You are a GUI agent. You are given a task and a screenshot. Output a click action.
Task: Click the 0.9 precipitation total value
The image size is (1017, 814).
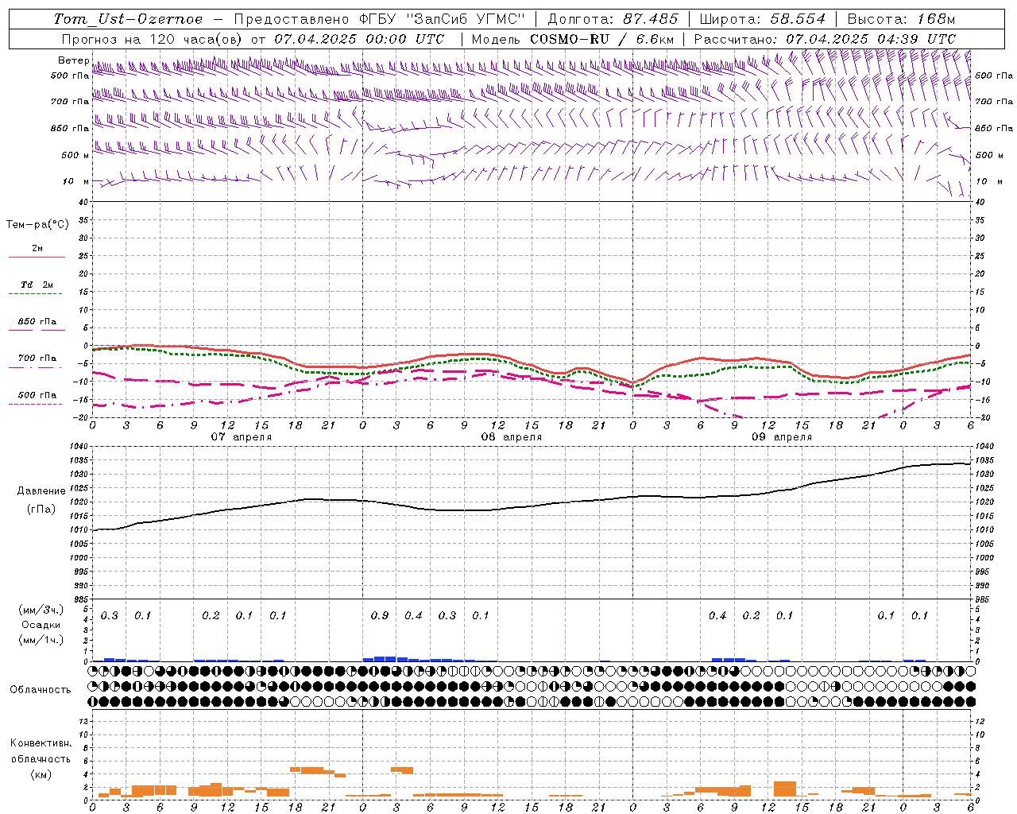coord(380,616)
